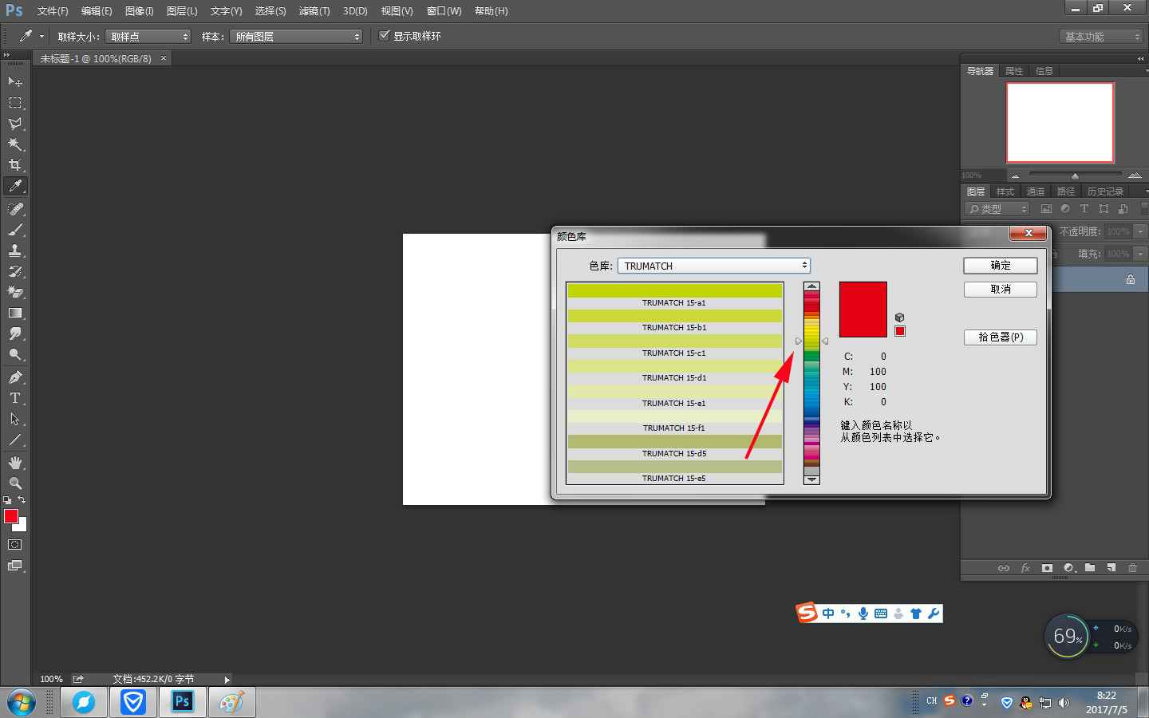The height and width of the screenshot is (718, 1149).
Task: Select the Move tool
Action: pos(15,82)
